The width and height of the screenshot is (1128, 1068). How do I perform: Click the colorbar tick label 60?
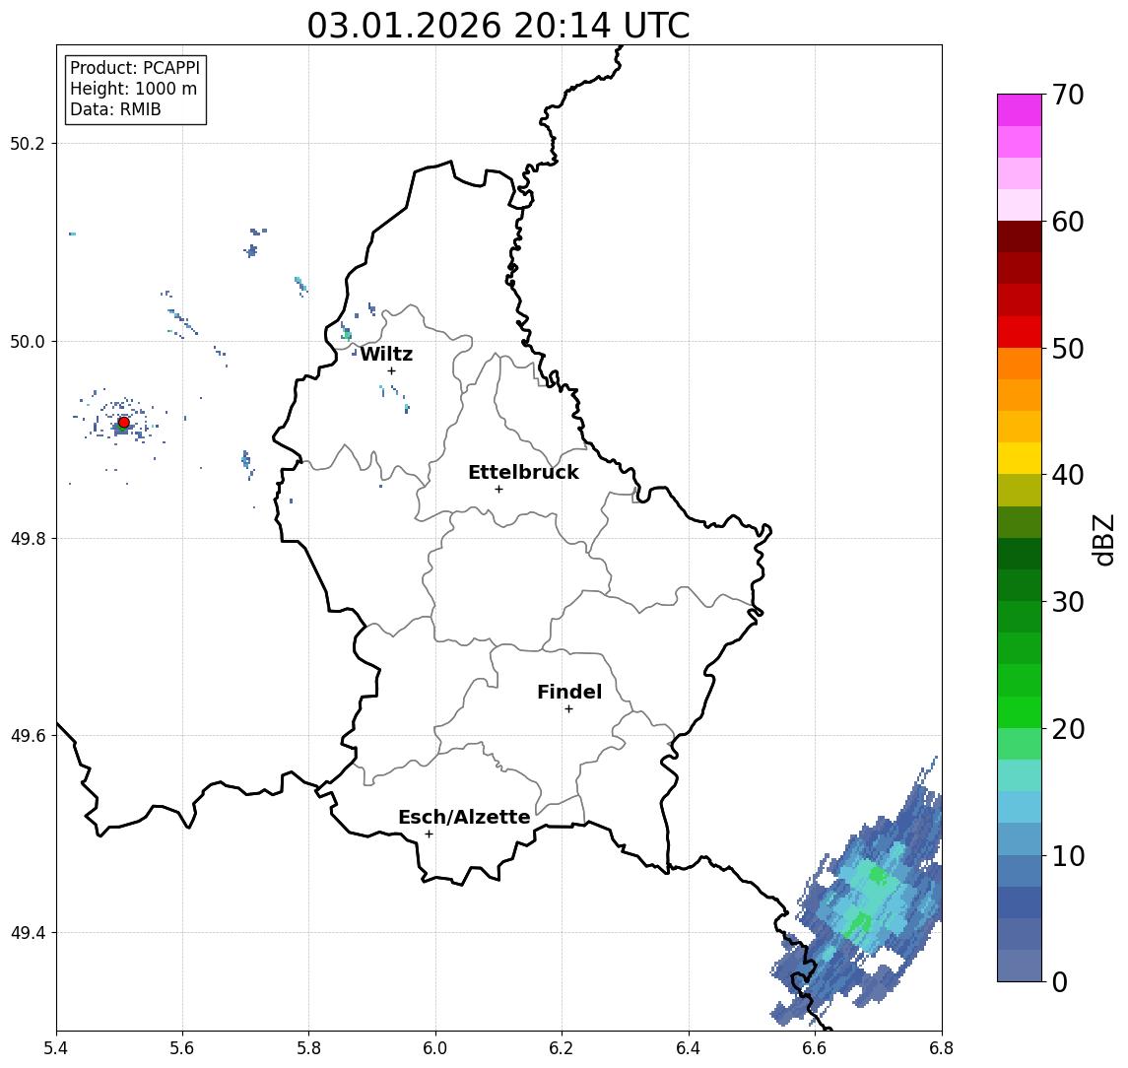click(1068, 223)
